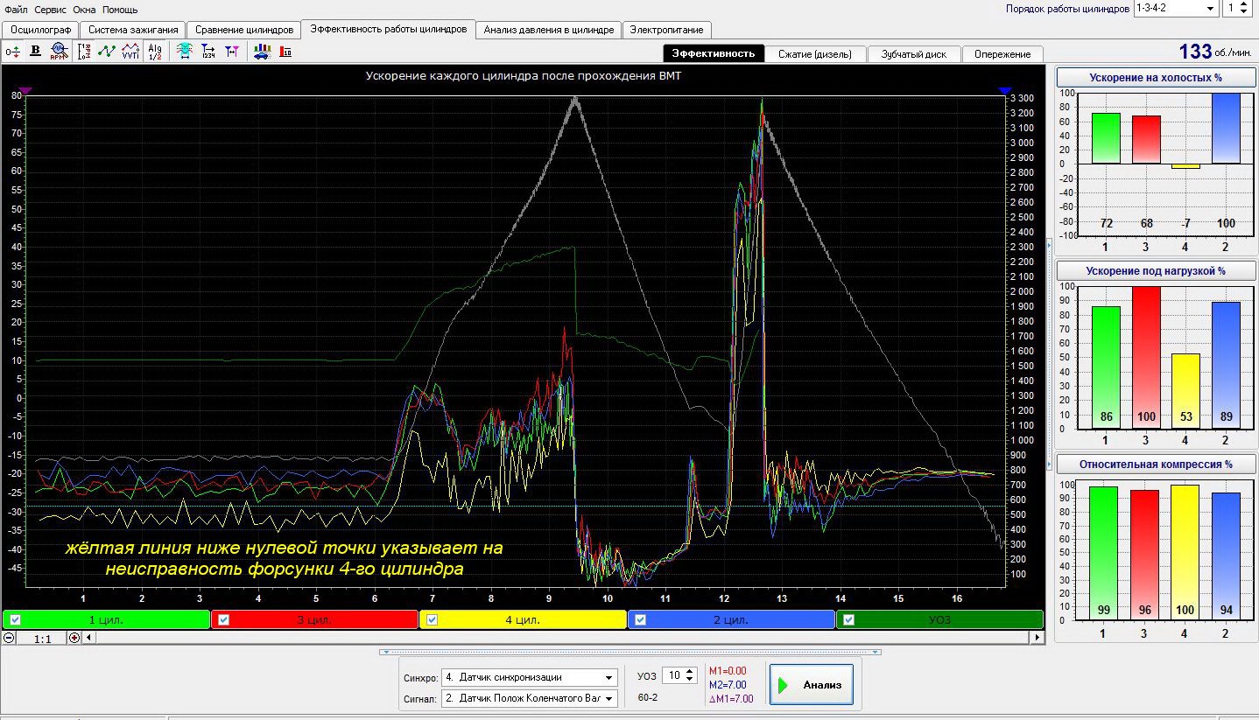
Task: Switch to the Сравнение цилиндров tab
Action: point(244,30)
